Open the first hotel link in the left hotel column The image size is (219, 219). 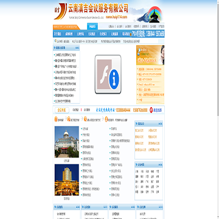pyautogui.click(x=85, y=129)
